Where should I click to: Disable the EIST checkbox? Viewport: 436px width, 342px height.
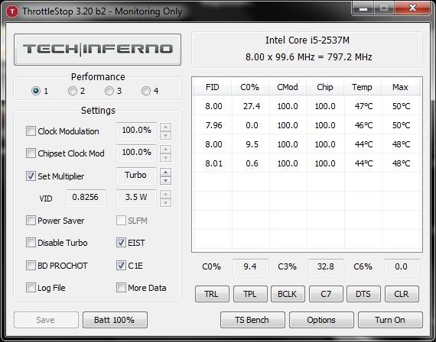click(121, 242)
